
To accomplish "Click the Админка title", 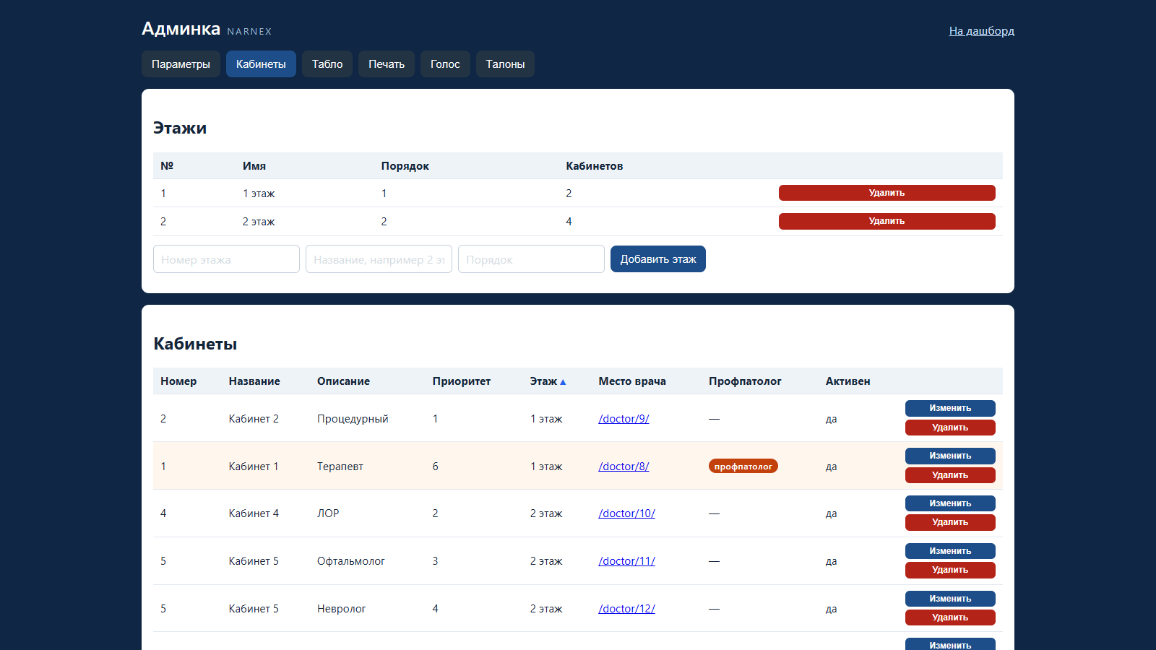I will click(x=181, y=29).
